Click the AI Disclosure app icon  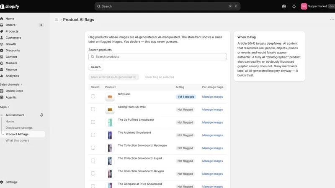(2, 115)
